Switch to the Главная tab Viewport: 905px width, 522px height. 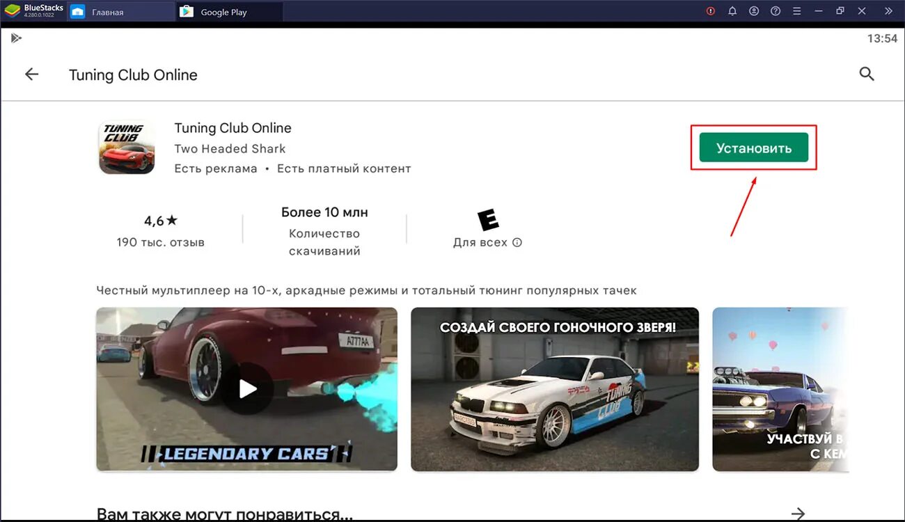(121, 12)
